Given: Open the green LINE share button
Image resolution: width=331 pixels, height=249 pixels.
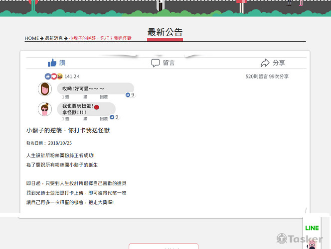Looking at the screenshot, I should point(312,228).
